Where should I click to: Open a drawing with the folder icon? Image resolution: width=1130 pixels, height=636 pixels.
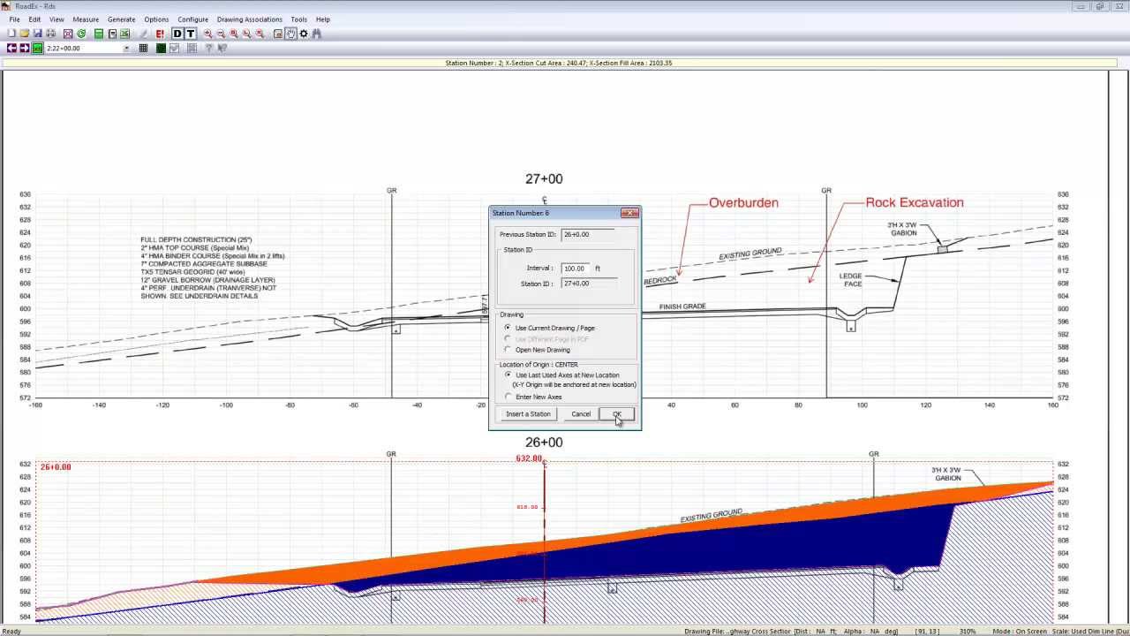[25, 34]
